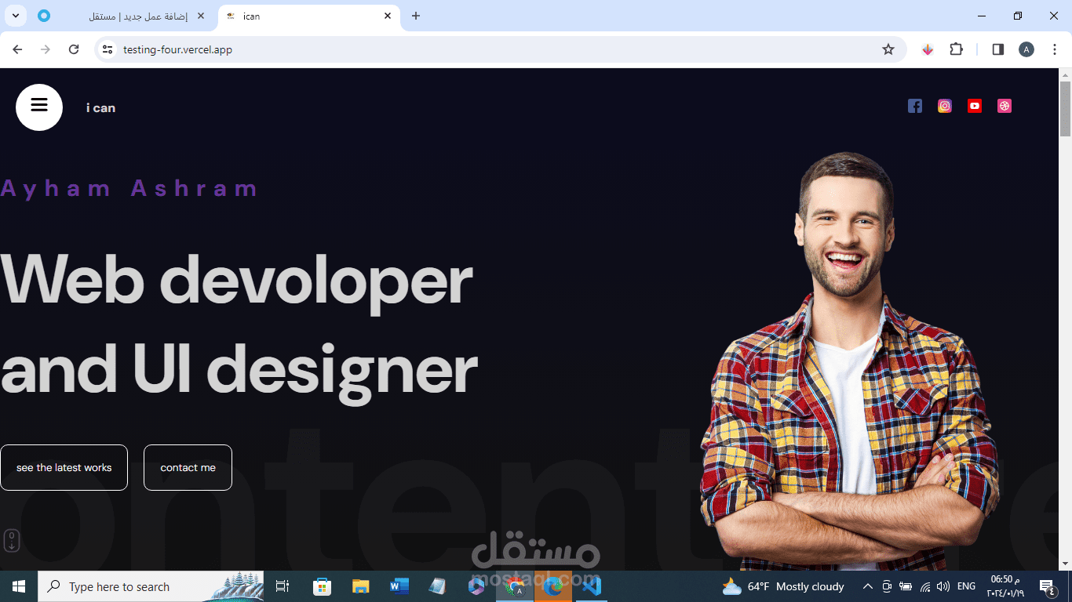
Task: Click the 'contact me' button
Action: point(188,467)
